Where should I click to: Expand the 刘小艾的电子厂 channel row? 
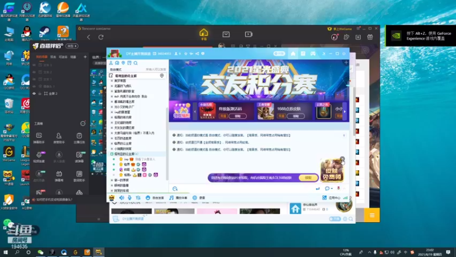point(112,107)
